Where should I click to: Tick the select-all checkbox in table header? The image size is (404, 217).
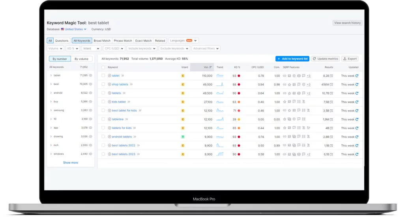click(x=103, y=67)
